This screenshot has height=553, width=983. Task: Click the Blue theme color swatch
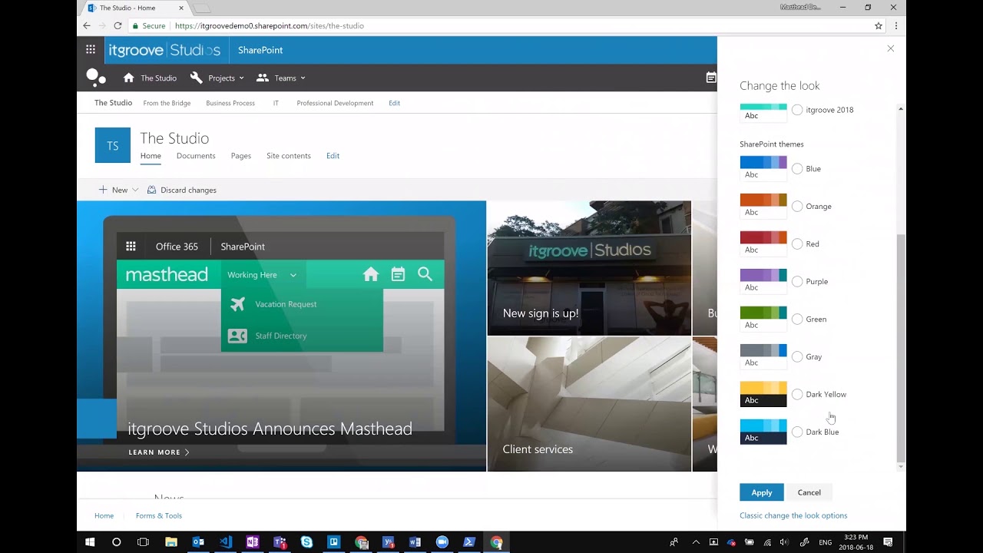763,168
